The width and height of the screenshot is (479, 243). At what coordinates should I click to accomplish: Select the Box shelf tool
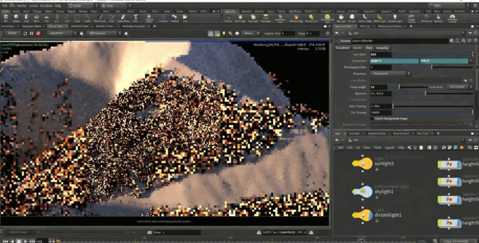tap(6, 18)
